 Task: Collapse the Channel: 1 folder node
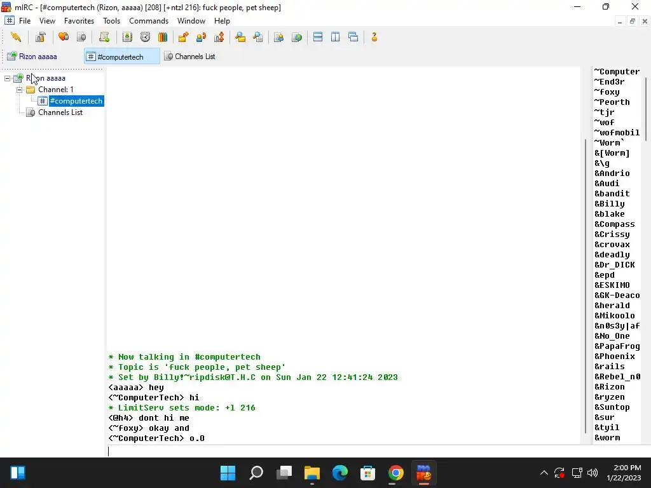20,90
